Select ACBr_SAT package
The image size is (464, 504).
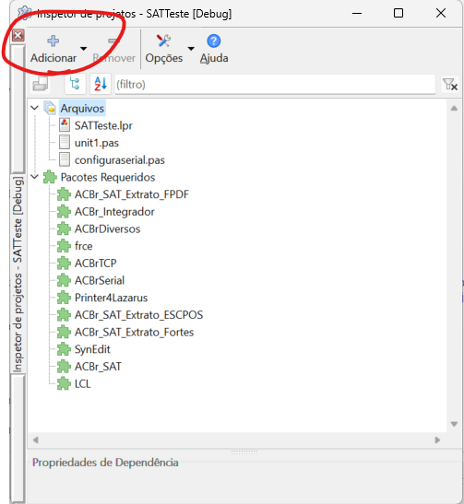coord(98,367)
